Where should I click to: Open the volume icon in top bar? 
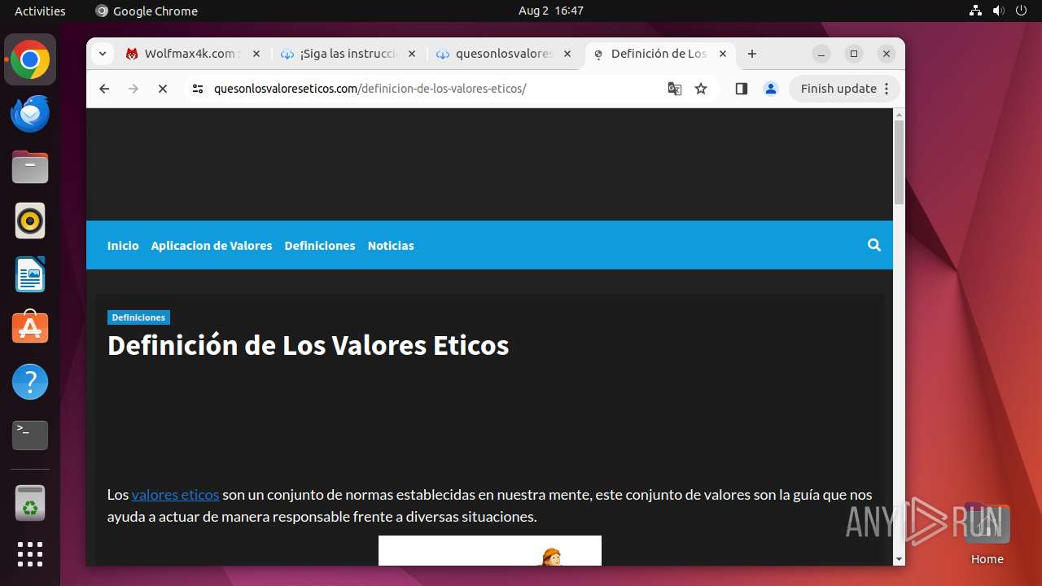[x=999, y=11]
